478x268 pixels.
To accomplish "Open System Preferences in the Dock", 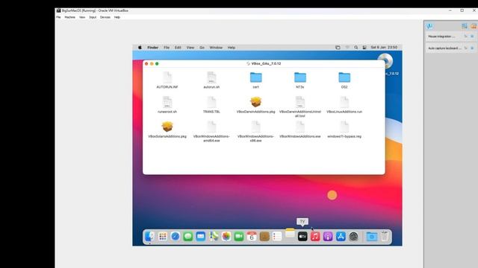I will pyautogui.click(x=353, y=237).
